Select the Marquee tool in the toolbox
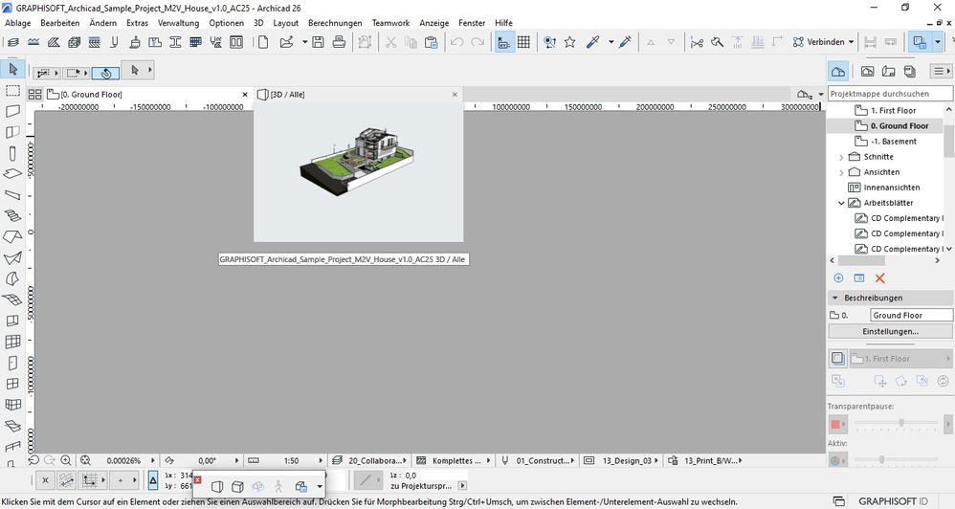Viewport: 955px width, 509px height. [x=12, y=91]
